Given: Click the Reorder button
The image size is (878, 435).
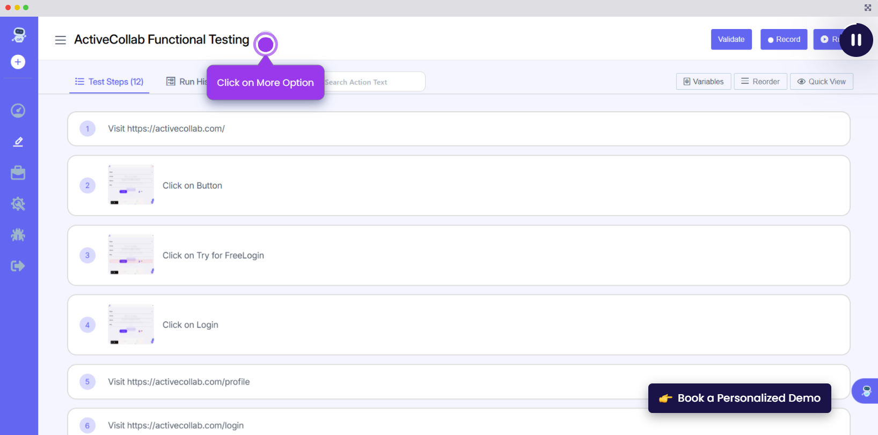Looking at the screenshot, I should click(x=760, y=82).
